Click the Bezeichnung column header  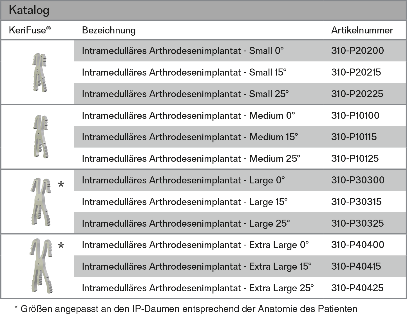tap(109, 30)
